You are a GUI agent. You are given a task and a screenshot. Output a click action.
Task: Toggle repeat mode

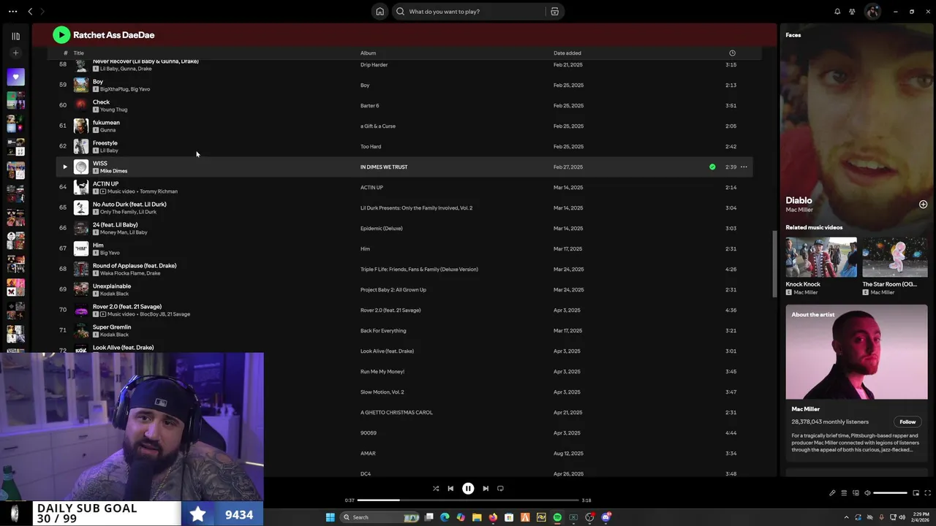[x=500, y=488]
